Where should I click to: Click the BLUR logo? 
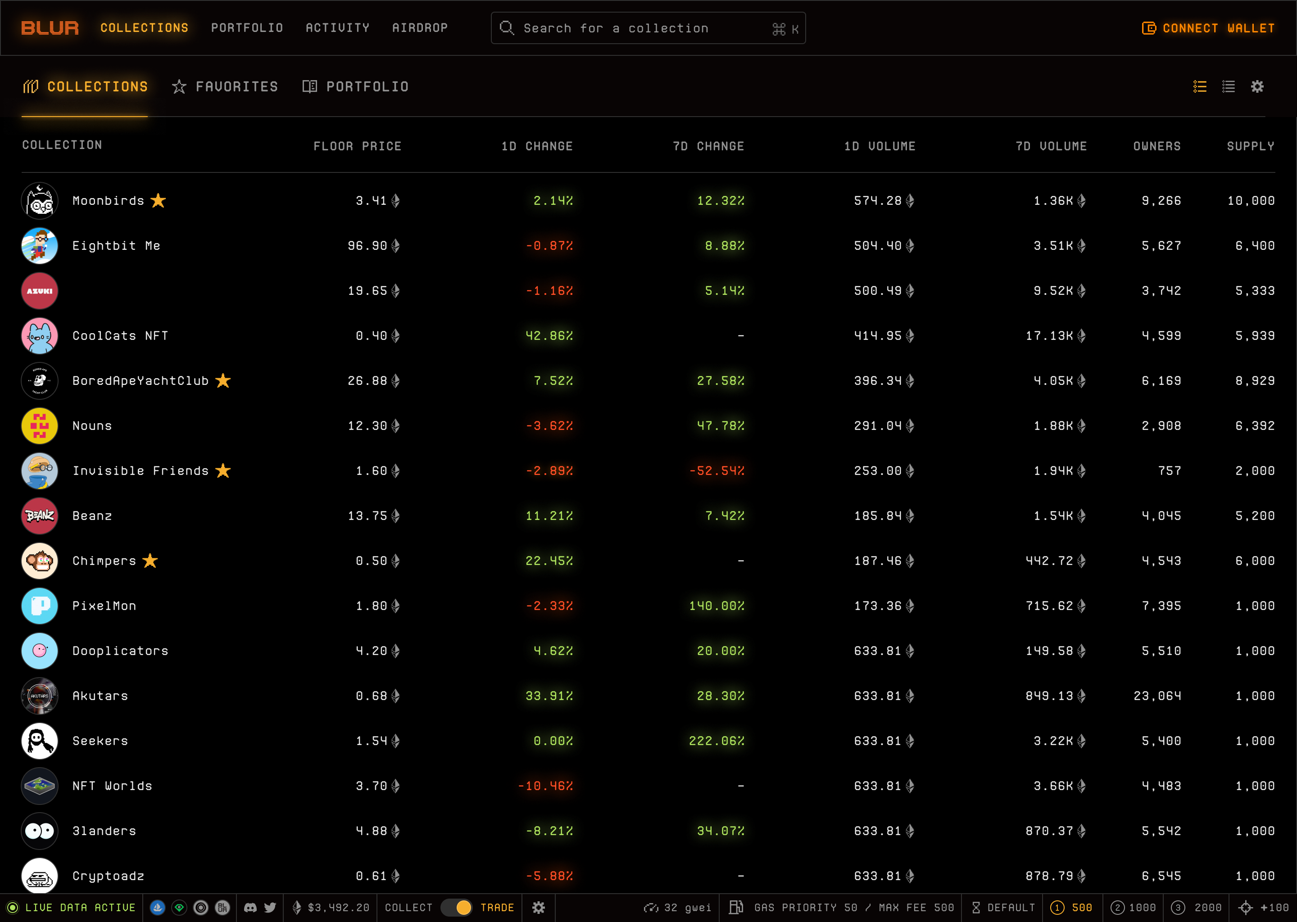[x=50, y=28]
